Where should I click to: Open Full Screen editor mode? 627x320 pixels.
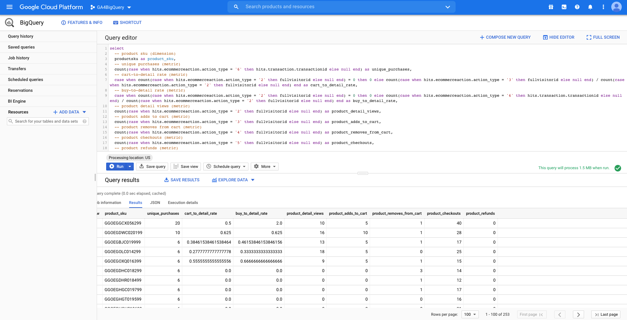pyautogui.click(x=603, y=37)
